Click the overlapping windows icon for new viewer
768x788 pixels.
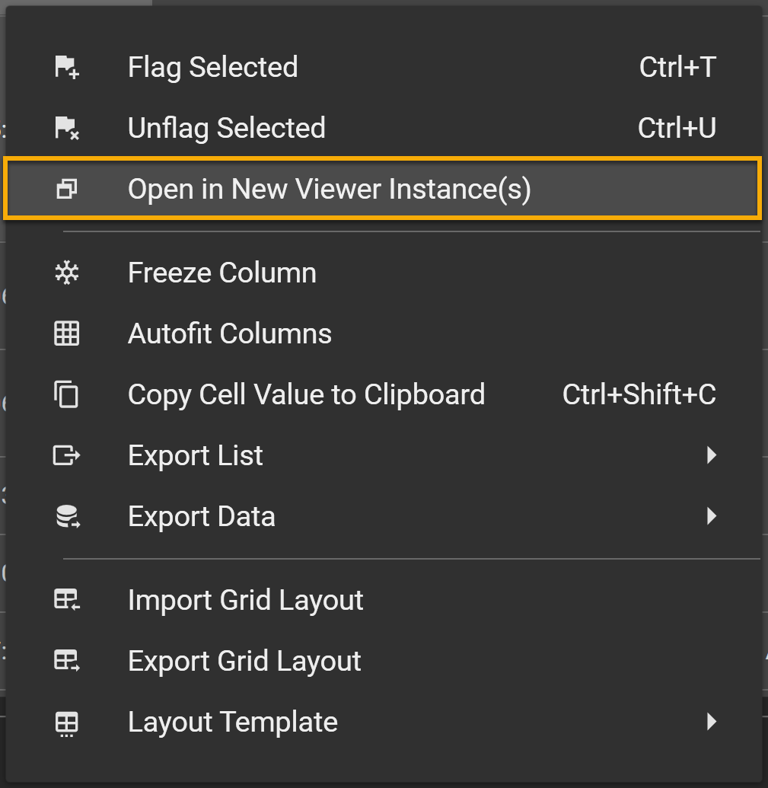(x=67, y=190)
